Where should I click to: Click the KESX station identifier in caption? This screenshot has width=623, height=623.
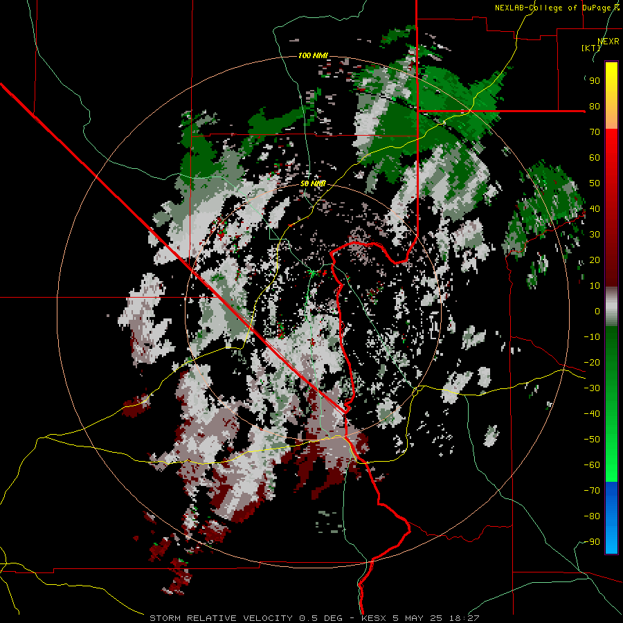tap(374, 618)
